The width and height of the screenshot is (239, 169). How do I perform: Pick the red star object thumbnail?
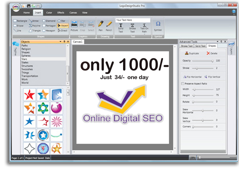tap(29, 95)
